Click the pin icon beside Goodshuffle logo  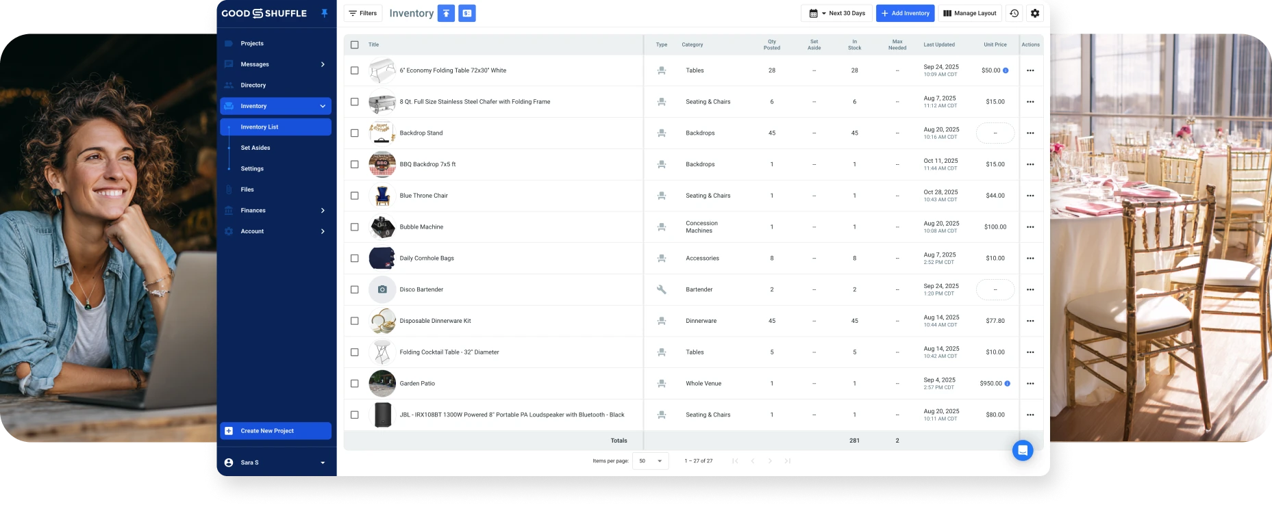tap(325, 13)
